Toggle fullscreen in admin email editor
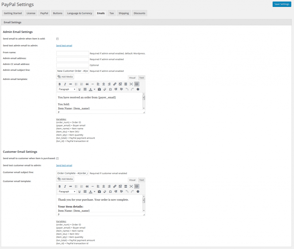The image size is (294, 249). click(131, 84)
